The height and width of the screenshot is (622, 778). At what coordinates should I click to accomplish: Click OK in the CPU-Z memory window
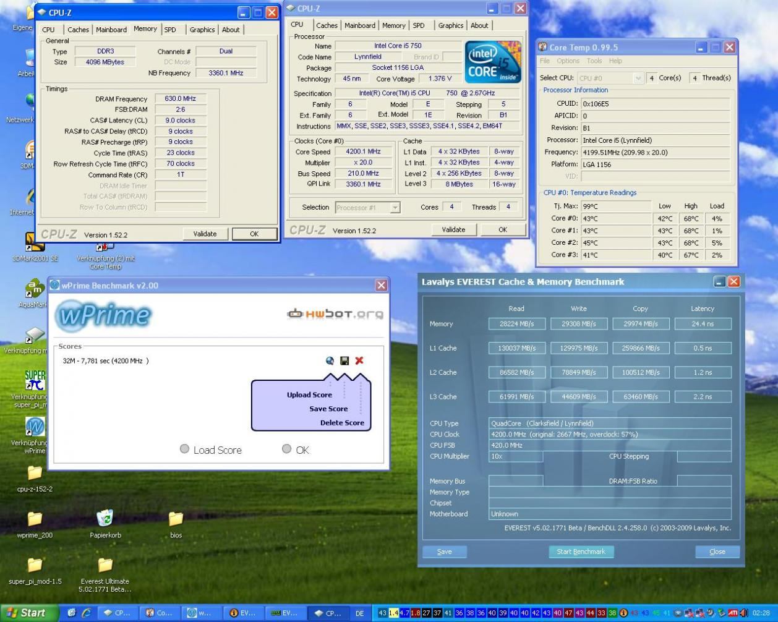[254, 234]
